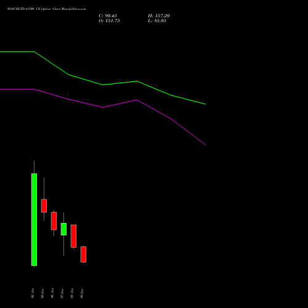Click the 06 Jan date axis label
308x308 pixels.
coord(52,293)
